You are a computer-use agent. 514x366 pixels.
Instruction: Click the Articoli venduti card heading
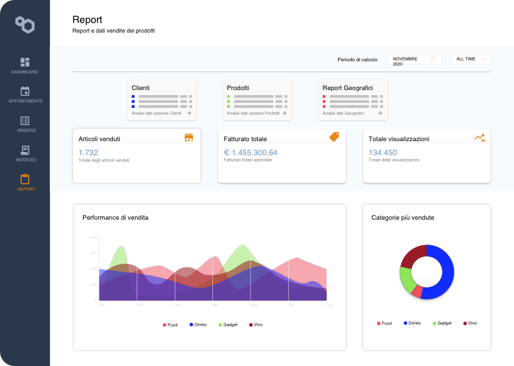(x=99, y=139)
